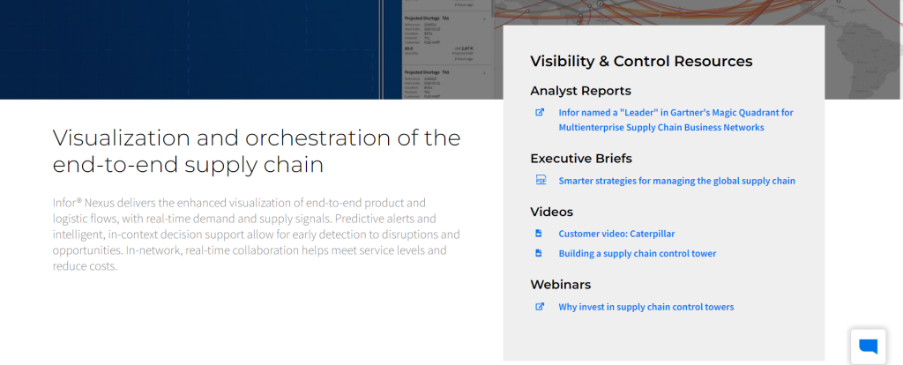This screenshot has height=365, width=903.
Task: Select the Projected Shortage TA1 alert card
Action: tap(445, 38)
